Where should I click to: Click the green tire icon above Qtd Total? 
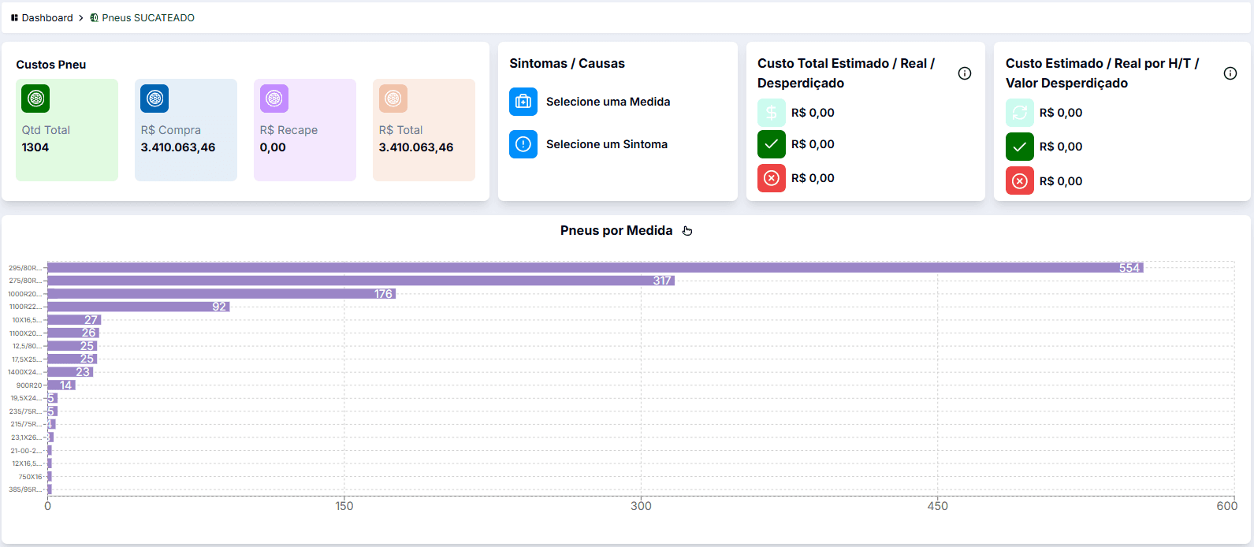pos(35,99)
